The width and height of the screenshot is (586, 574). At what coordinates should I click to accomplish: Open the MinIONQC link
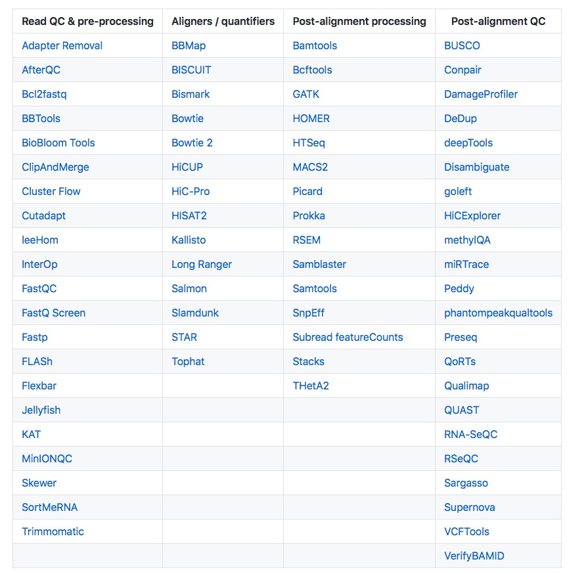(47, 458)
